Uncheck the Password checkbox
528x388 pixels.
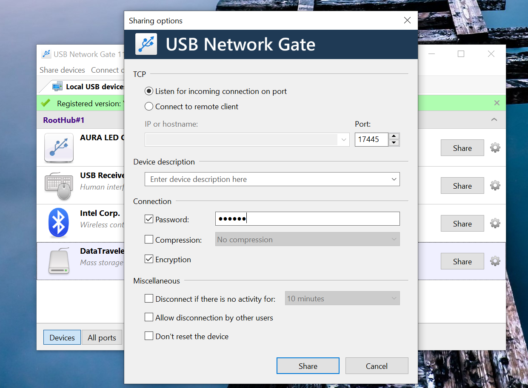tap(149, 219)
